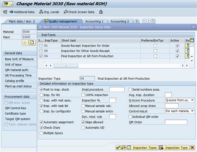Click the InspTypes horizontal scrollbar thumb
197x152 pixels.
[66, 66]
